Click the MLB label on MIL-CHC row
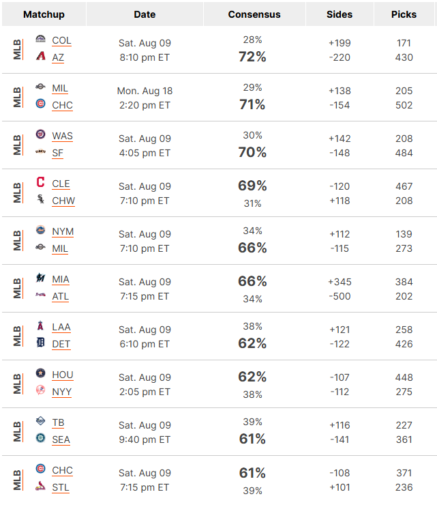The height and width of the screenshot is (505, 437). click(x=17, y=98)
